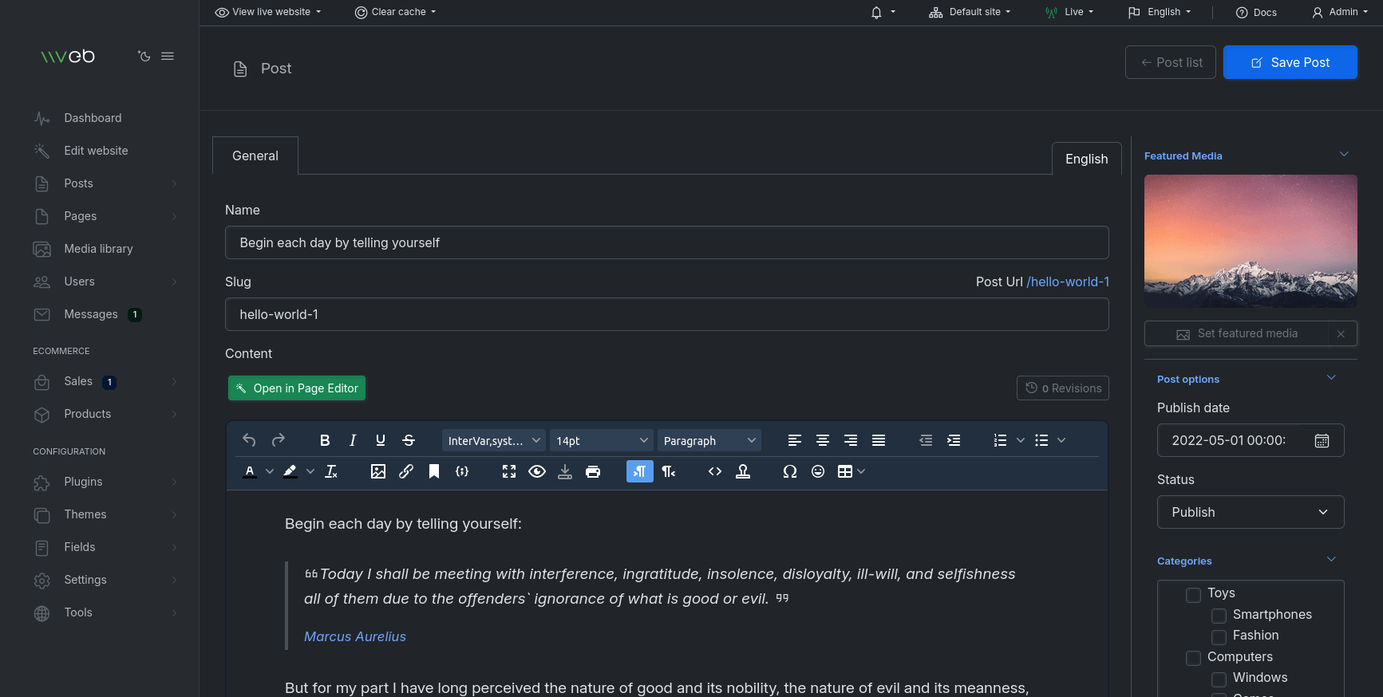Insert special character omega symbol

click(790, 471)
